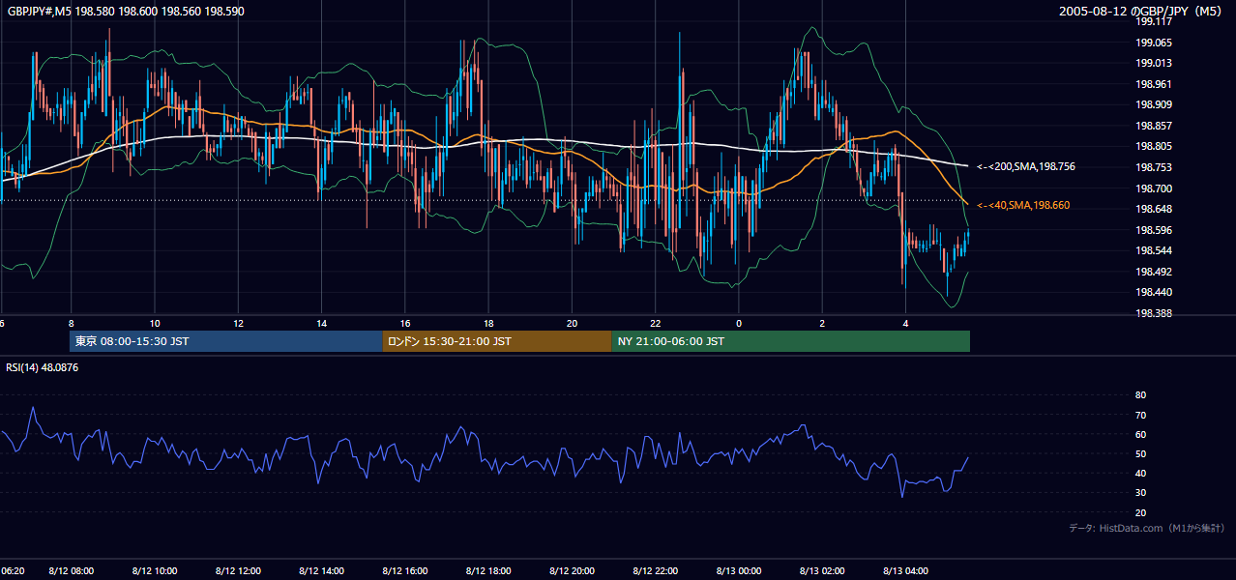Click the 40,SMA,198.660 indicator label
The image size is (1236, 580).
(x=1023, y=205)
